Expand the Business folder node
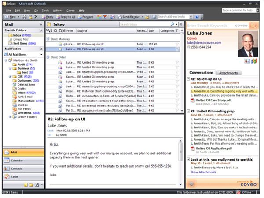 [x=10, y=68]
